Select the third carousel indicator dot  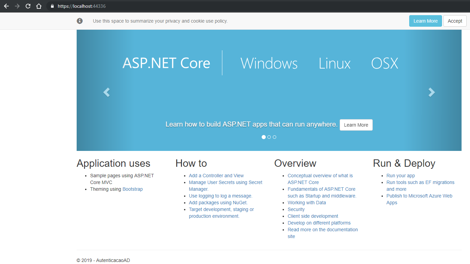[x=275, y=137]
